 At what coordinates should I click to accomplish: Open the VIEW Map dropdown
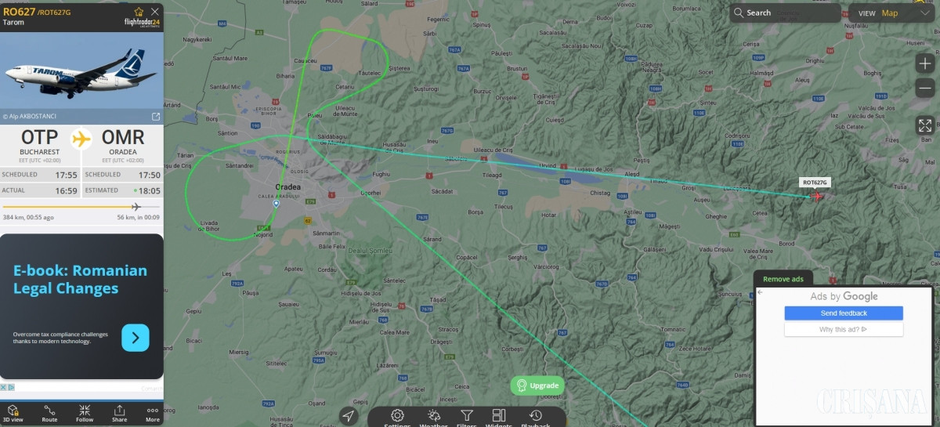pos(889,13)
